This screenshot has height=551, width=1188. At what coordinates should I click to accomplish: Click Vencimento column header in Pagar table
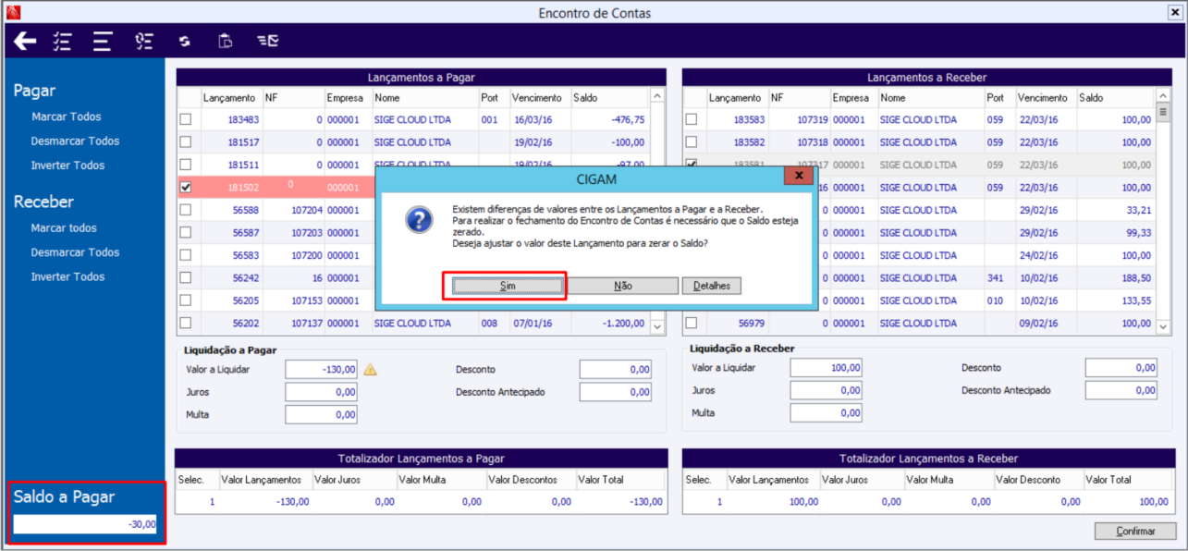(540, 97)
